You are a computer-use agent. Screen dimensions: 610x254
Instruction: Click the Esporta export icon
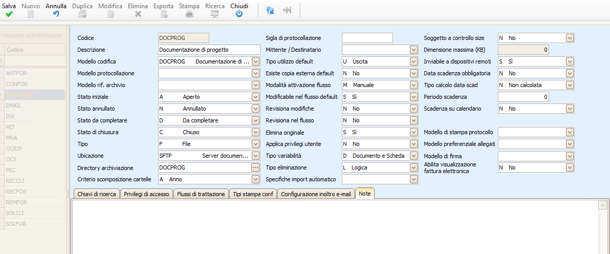click(x=163, y=14)
